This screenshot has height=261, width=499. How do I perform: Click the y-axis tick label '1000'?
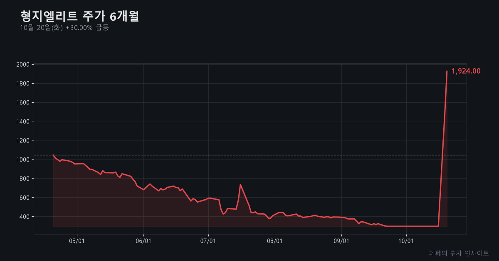22,160
